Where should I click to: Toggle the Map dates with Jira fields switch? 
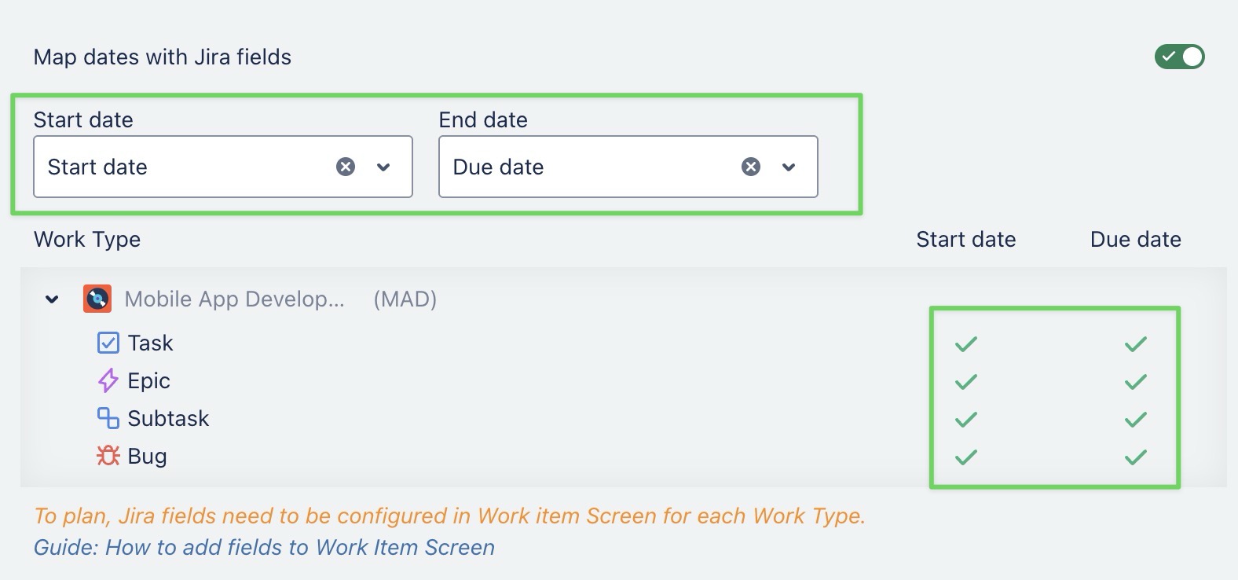tap(1179, 57)
